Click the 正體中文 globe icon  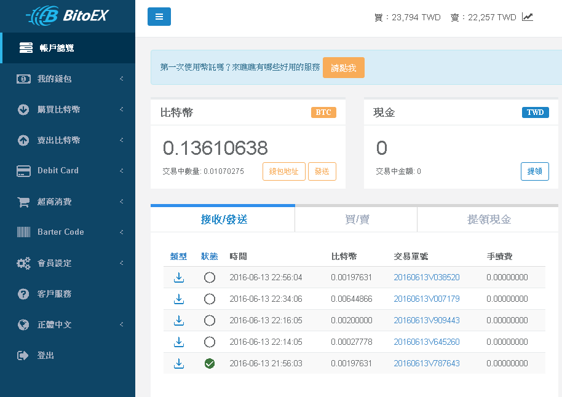23,324
